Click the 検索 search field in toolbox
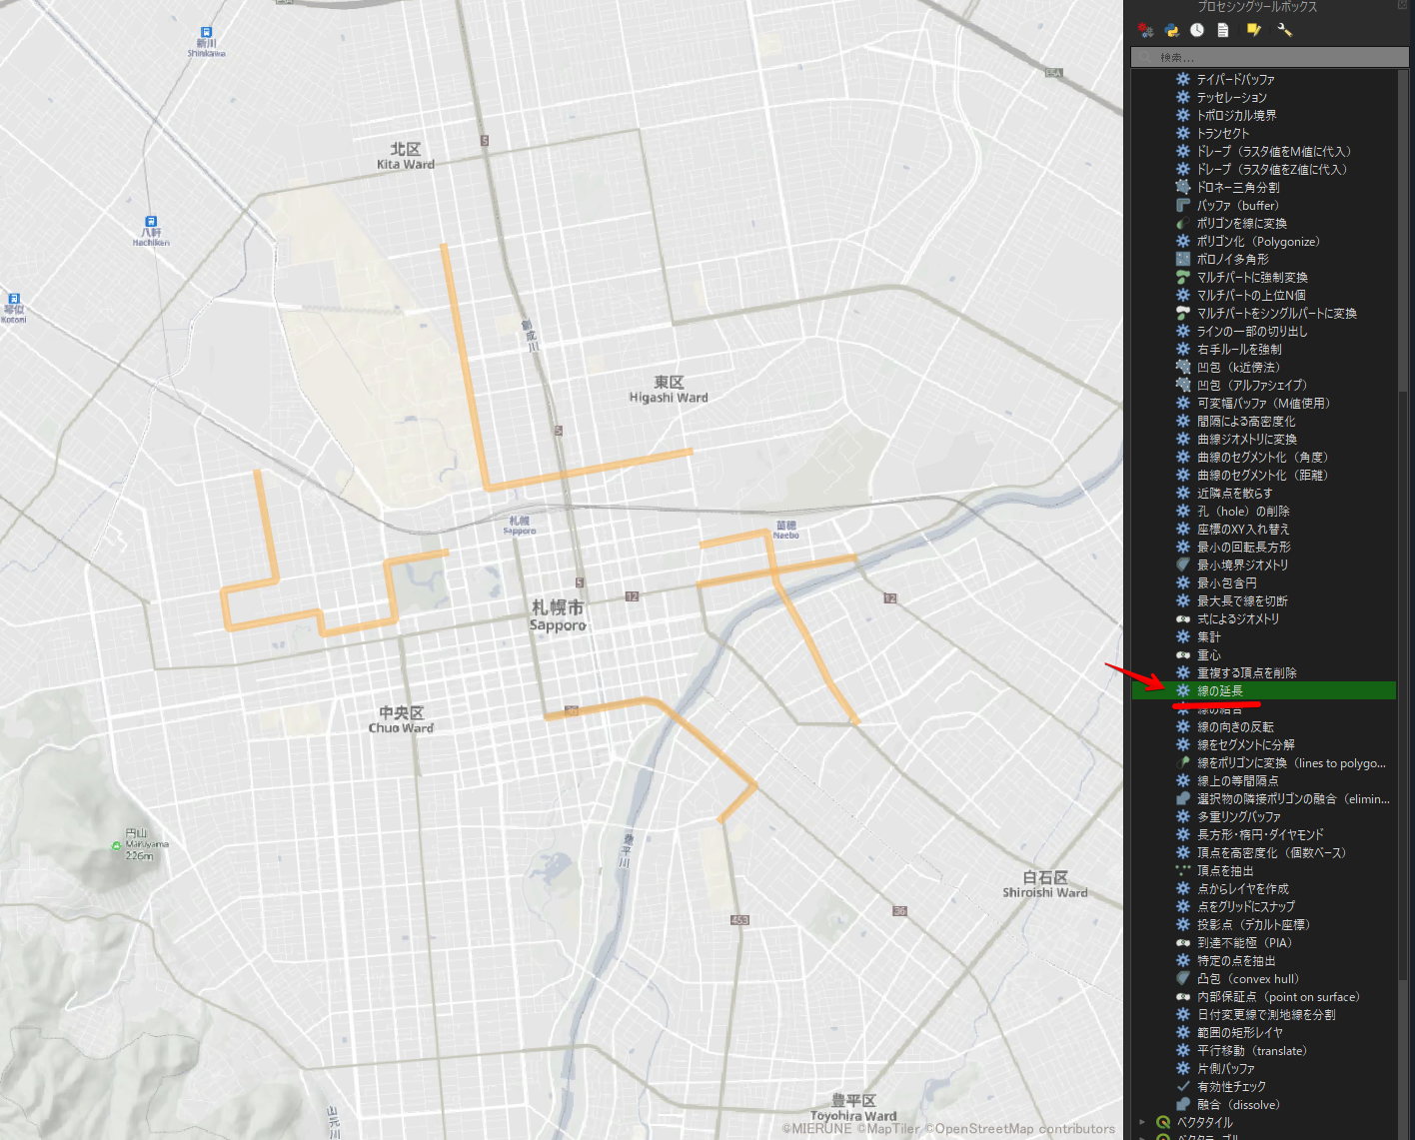Screen dimensions: 1415x1140 pos(1269,57)
